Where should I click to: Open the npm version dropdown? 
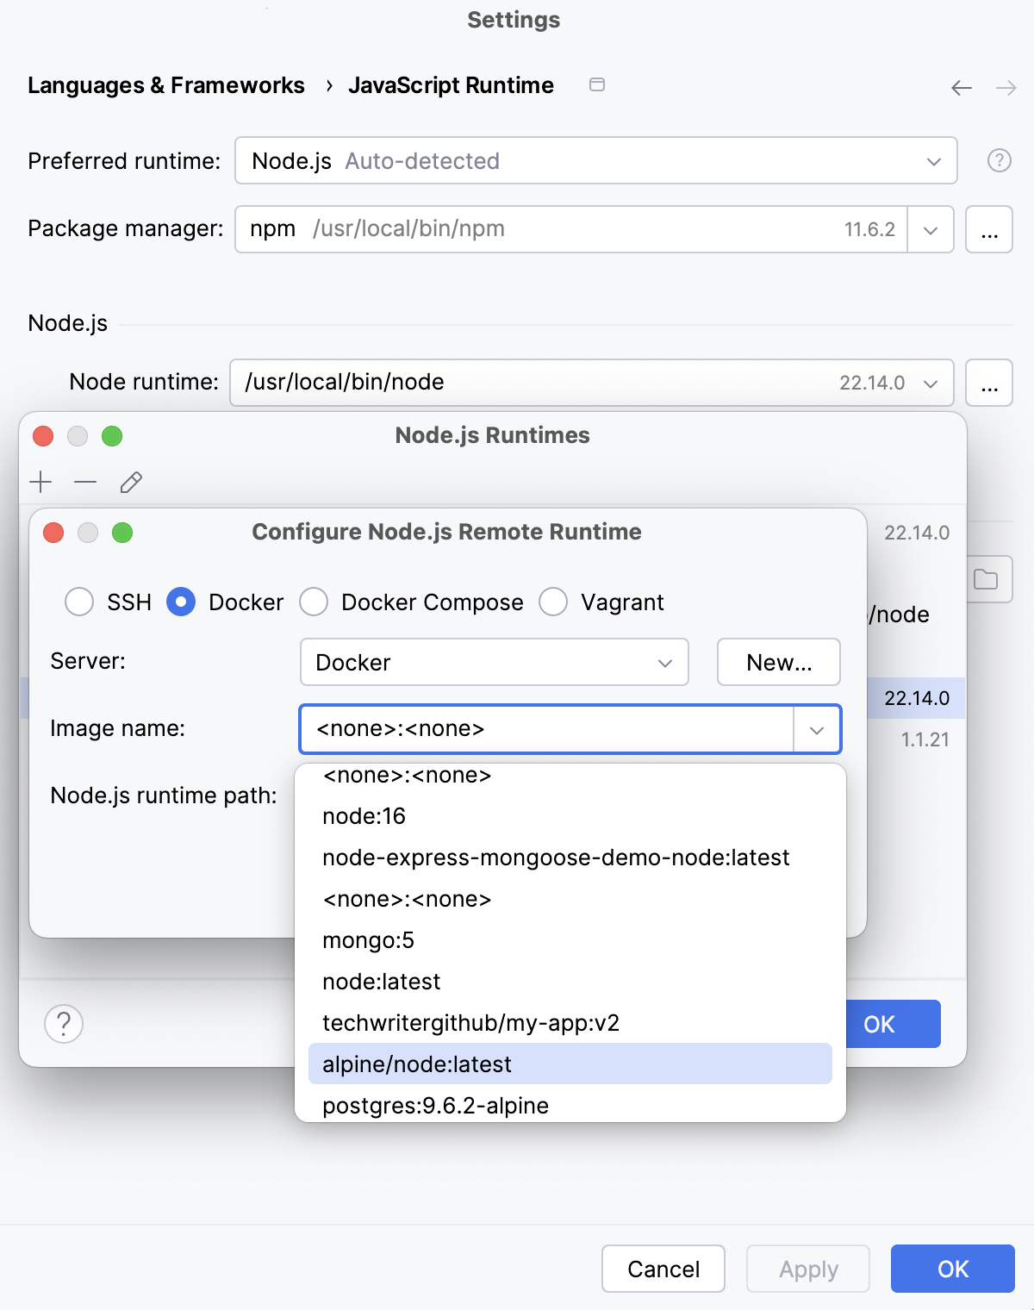pos(930,229)
